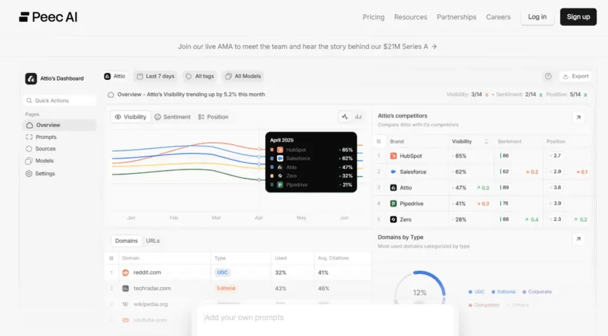Select the bar chart view icon

point(358,117)
